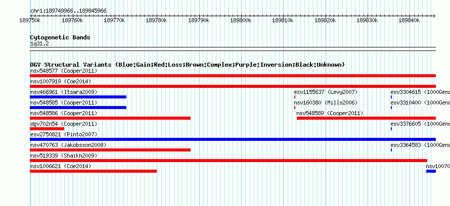Click the blue gain bar under nsv466961
Image resolution: width=450 pixels, height=206 pixels.
78,97
